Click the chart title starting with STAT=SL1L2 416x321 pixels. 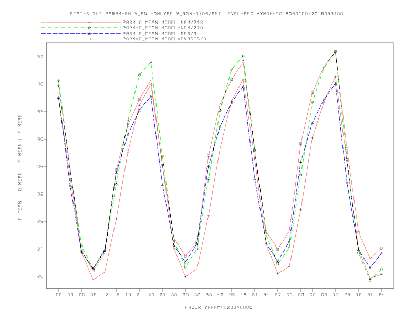(206, 14)
